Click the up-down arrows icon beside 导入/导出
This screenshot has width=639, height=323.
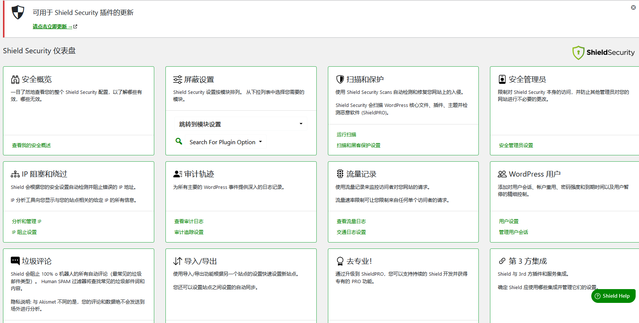coord(178,261)
